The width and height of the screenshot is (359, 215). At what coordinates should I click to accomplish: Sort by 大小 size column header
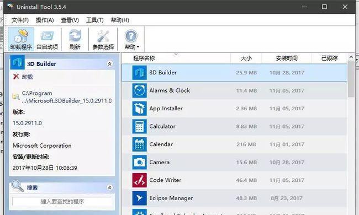tap(246, 58)
